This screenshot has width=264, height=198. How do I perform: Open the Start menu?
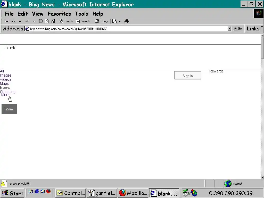point(12,193)
